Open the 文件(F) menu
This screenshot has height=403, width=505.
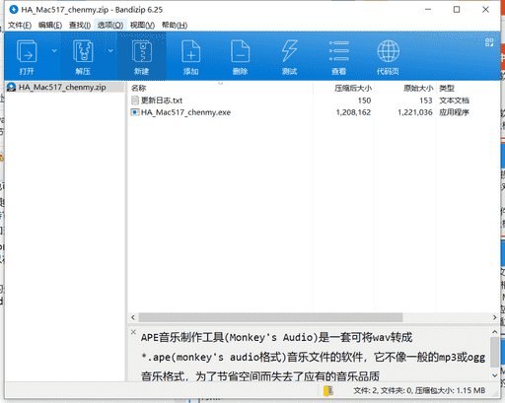[x=20, y=25]
